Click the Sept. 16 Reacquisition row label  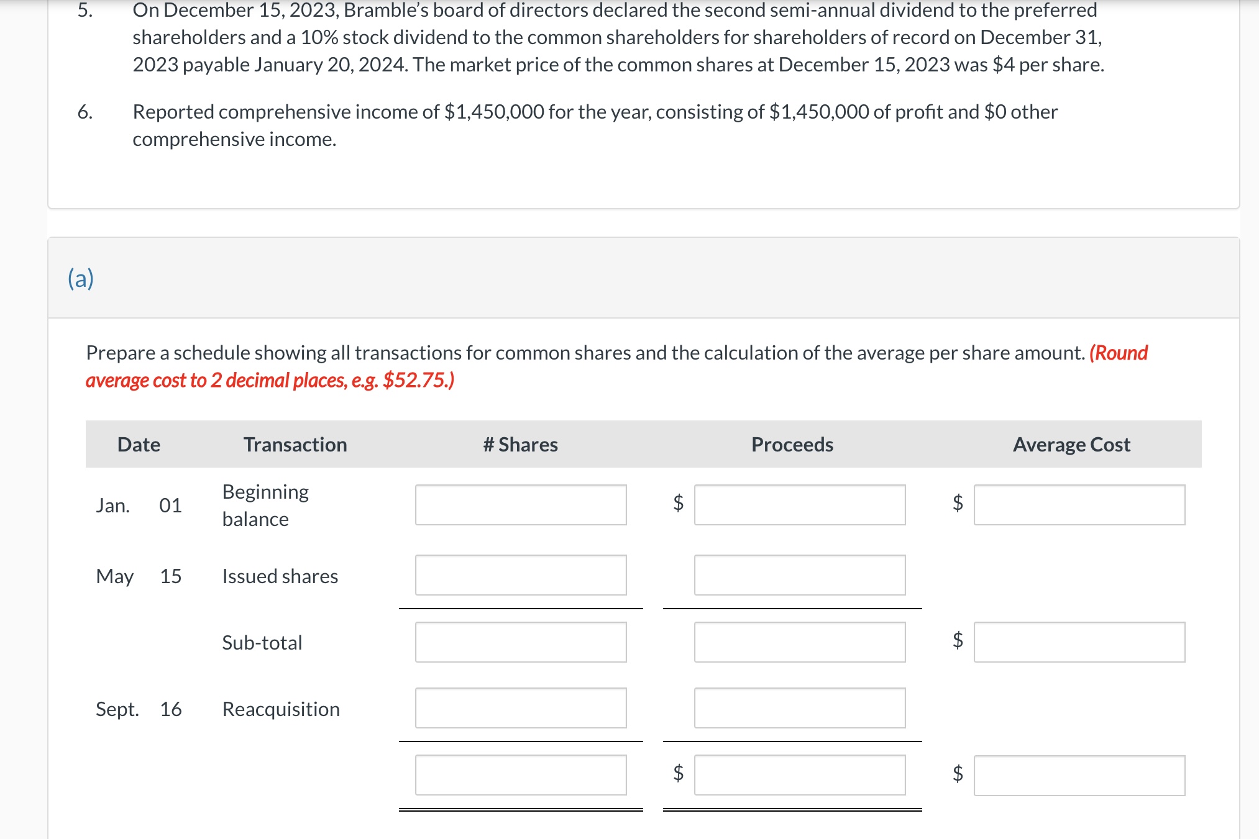coord(280,709)
